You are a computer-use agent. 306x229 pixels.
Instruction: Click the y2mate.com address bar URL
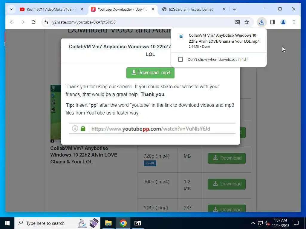pos(84,22)
